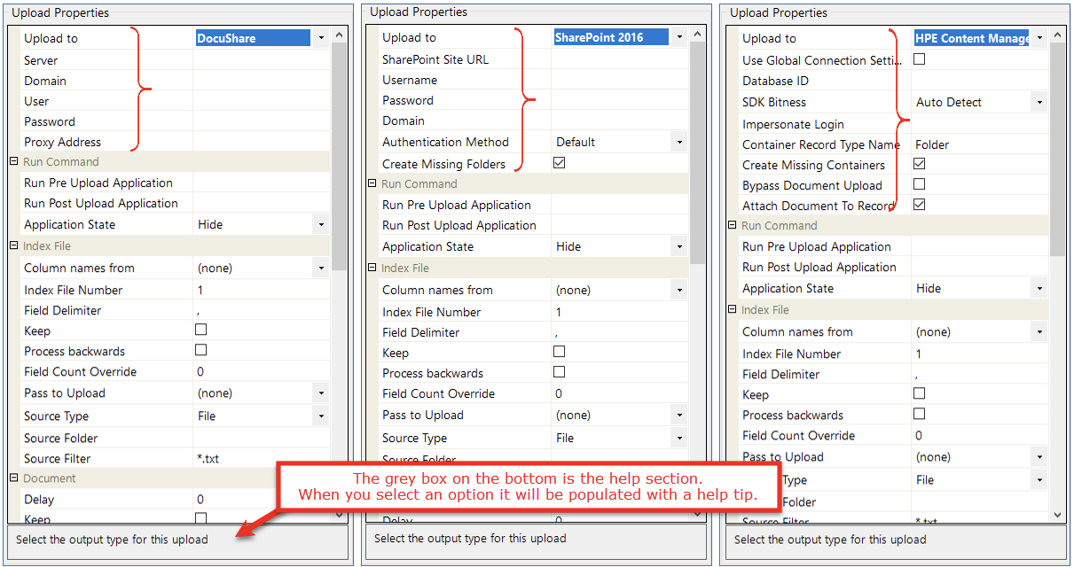Viewport: 1074px width, 567px height.
Task: Collapse Index File section in SharePoint panel
Action: [x=372, y=268]
